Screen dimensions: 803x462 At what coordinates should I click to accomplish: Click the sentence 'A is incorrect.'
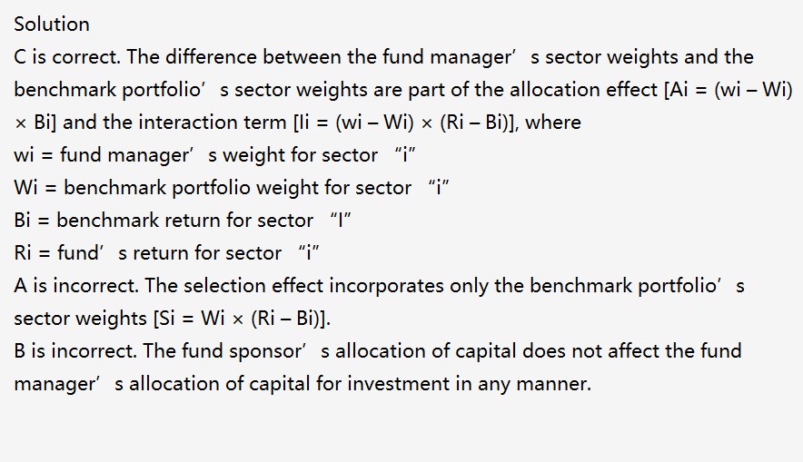76,286
